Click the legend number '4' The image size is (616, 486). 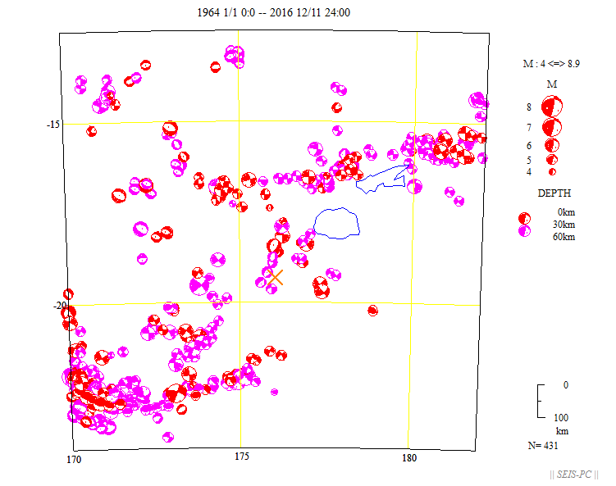[529, 172]
